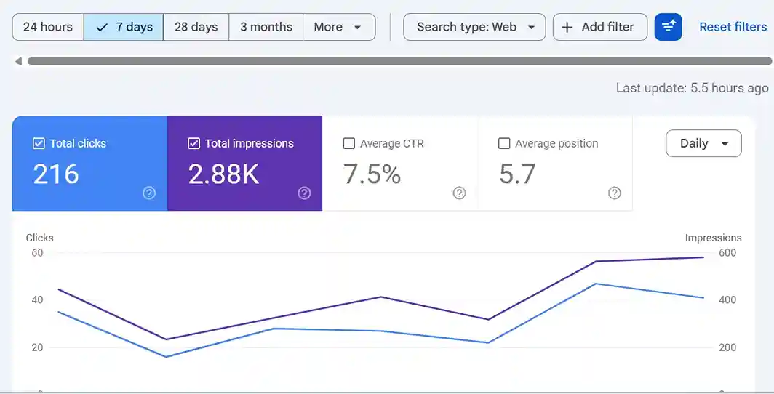774x394 pixels.
Task: Click the 216 total clicks value
Action: pos(56,174)
